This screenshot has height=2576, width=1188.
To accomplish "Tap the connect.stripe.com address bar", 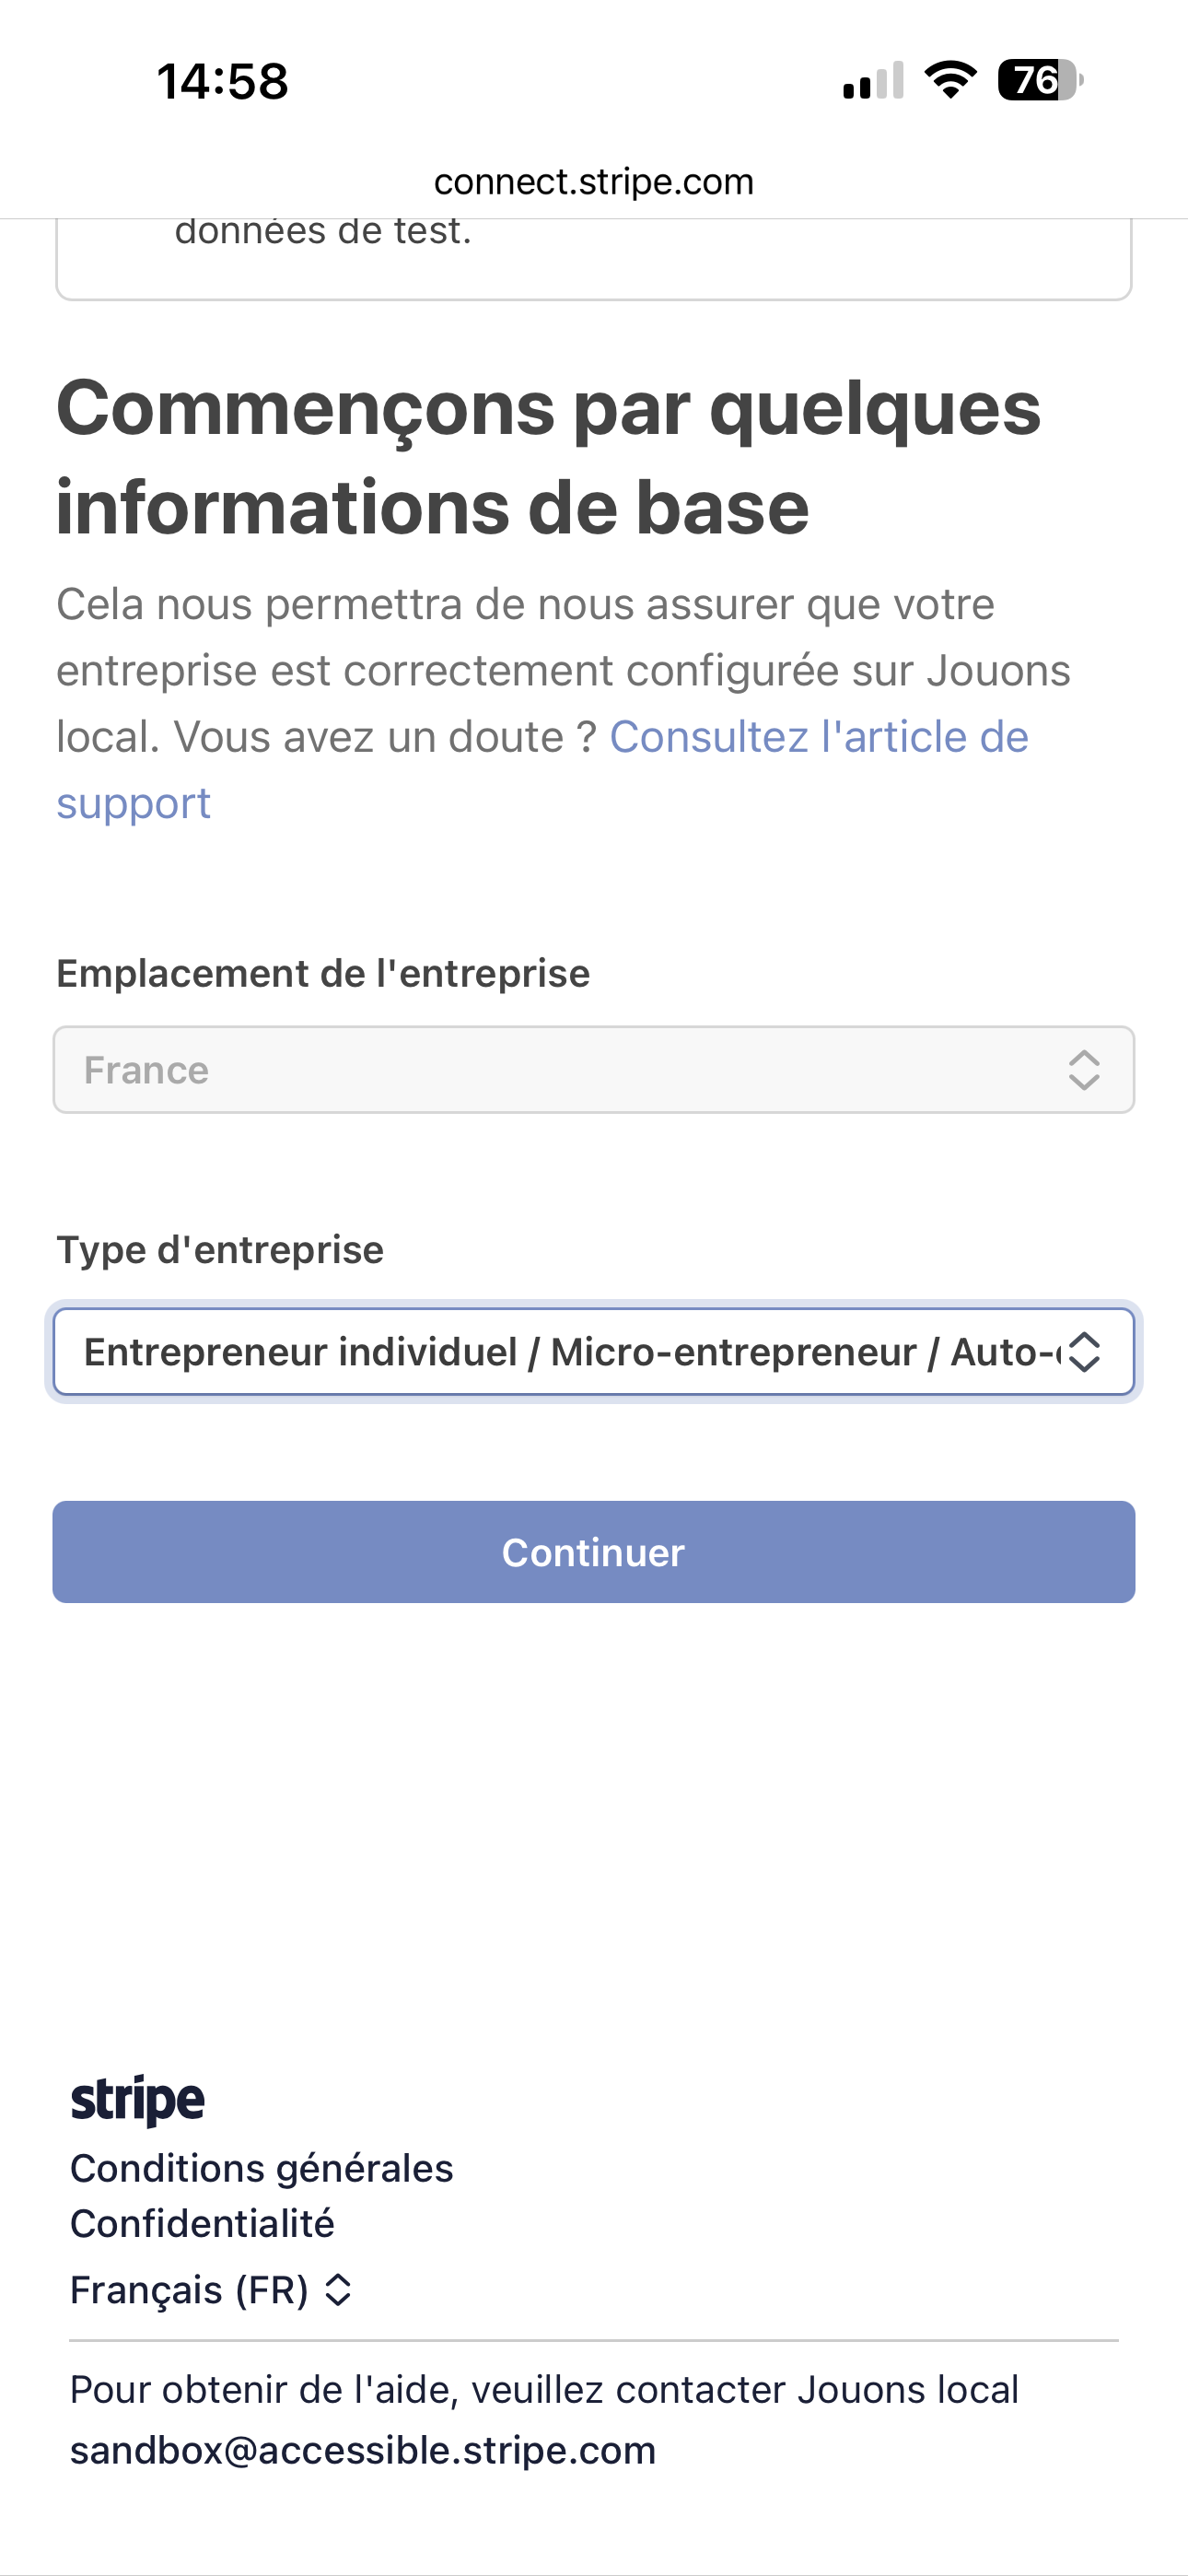I will (594, 182).
